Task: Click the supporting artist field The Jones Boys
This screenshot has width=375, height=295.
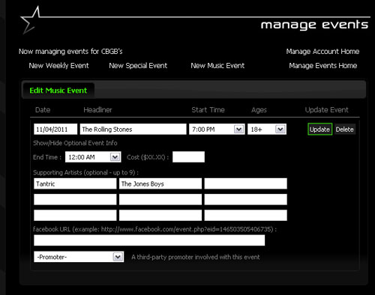Action: coord(160,183)
